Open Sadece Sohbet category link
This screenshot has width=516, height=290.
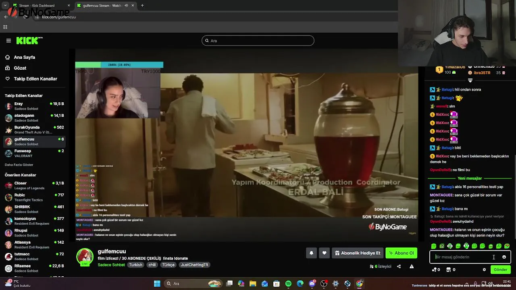tap(111, 265)
